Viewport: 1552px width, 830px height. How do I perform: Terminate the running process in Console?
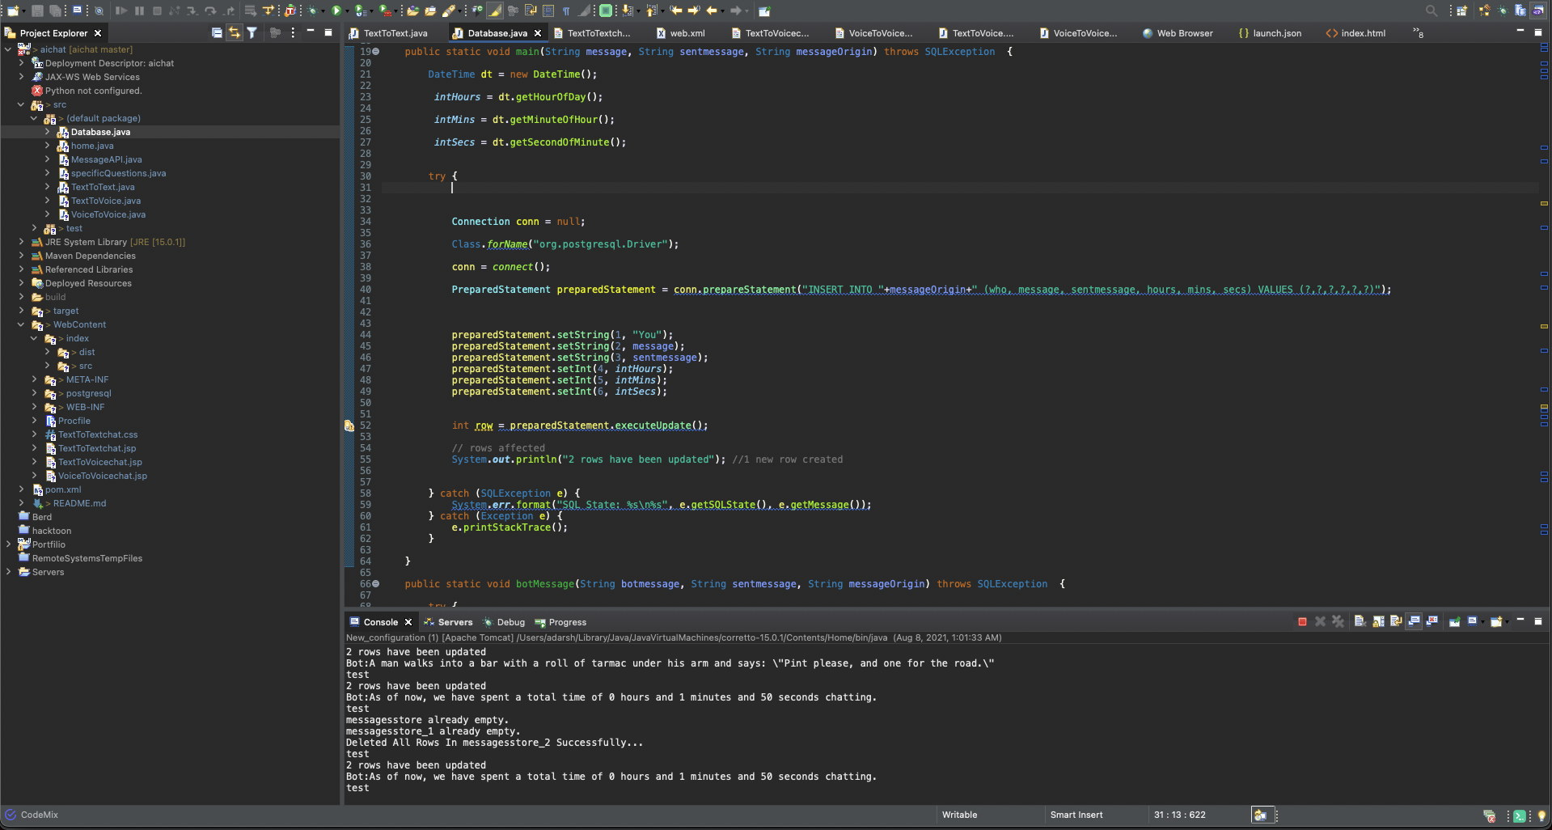(x=1302, y=621)
